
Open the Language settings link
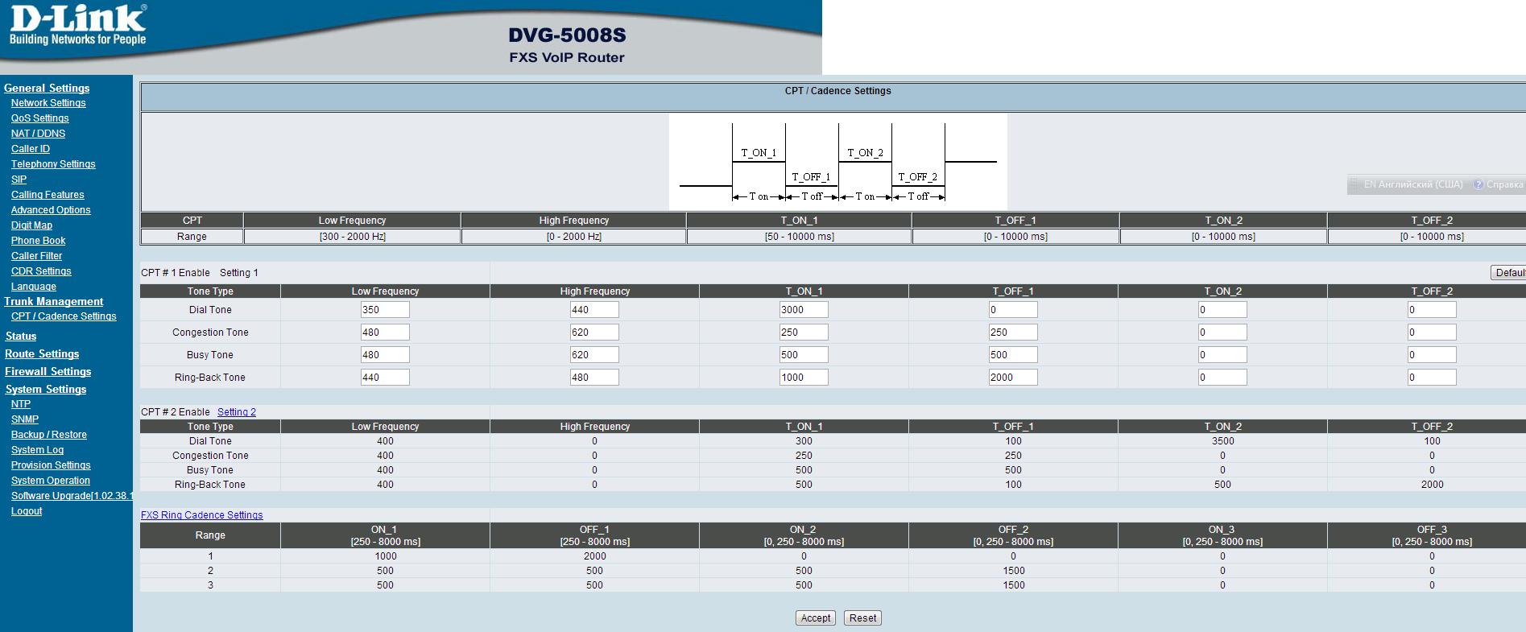pyautogui.click(x=34, y=287)
